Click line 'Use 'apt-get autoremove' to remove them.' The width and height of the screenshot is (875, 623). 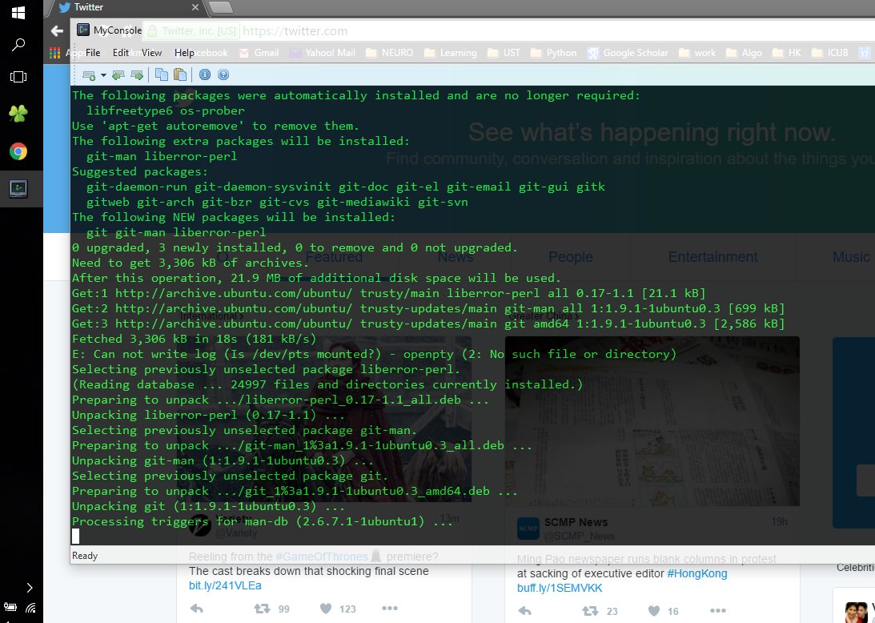pos(215,127)
